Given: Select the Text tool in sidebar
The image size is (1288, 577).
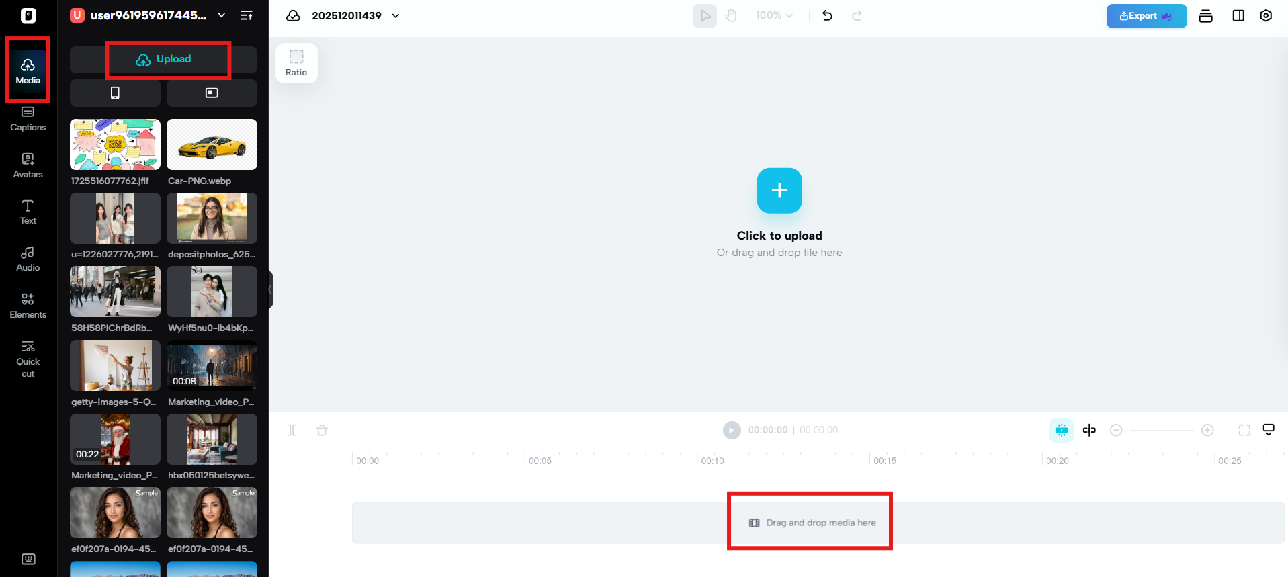Looking at the screenshot, I should [x=28, y=212].
